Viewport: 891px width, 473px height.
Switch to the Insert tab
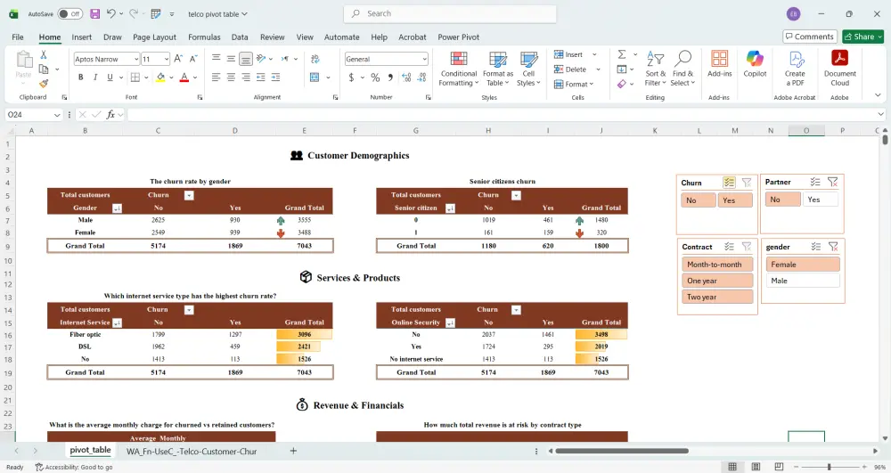point(81,37)
